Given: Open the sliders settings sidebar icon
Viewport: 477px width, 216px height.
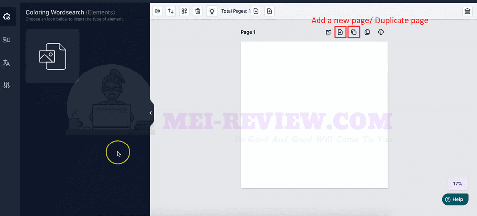Looking at the screenshot, I should 6,85.
